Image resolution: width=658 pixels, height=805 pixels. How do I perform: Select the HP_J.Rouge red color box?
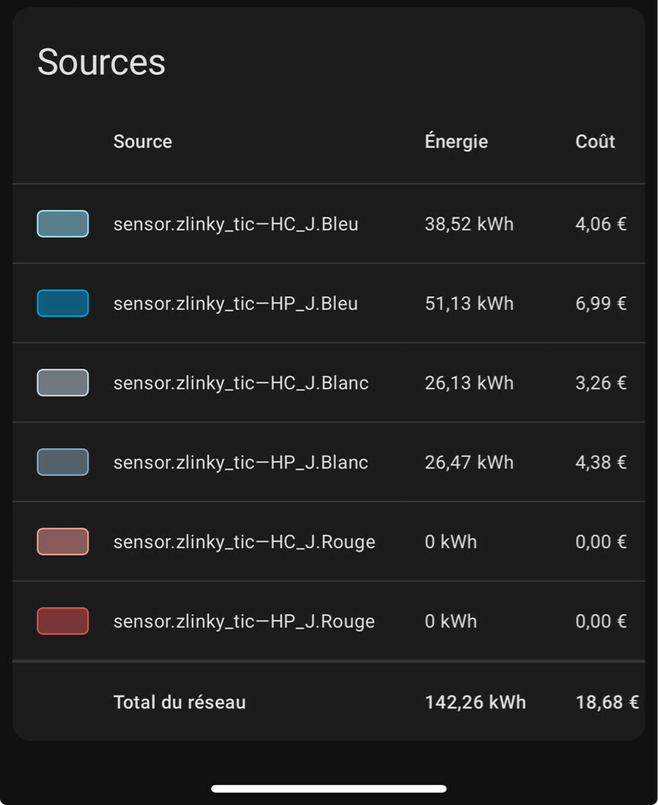(x=62, y=621)
